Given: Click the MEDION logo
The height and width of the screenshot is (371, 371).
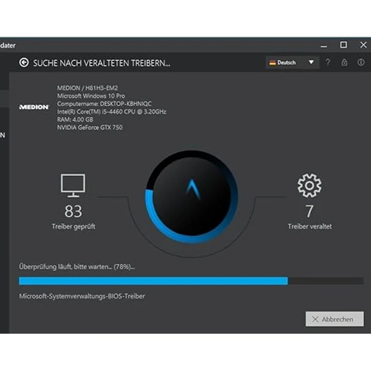Looking at the screenshot, I should [34, 107].
